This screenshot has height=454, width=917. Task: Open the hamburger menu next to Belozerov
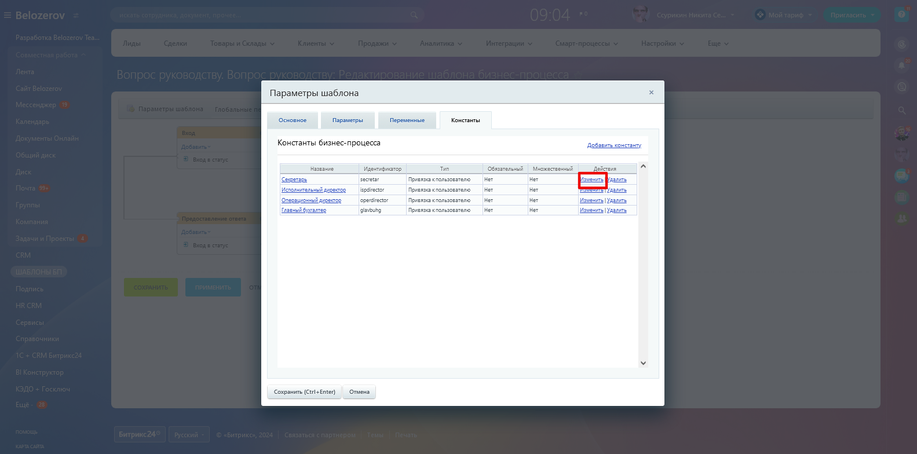click(x=8, y=15)
